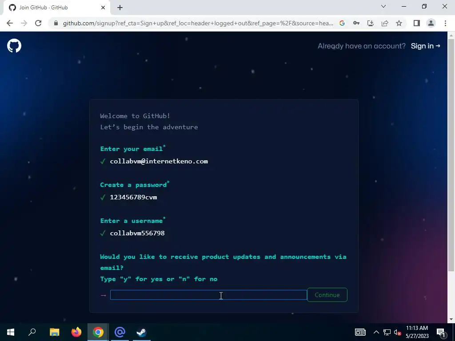
Task: Open the taskbar clock and date
Action: pos(417,332)
